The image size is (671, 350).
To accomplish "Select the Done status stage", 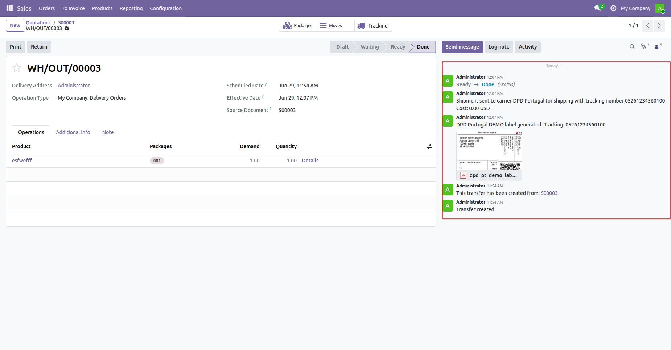I will point(423,47).
